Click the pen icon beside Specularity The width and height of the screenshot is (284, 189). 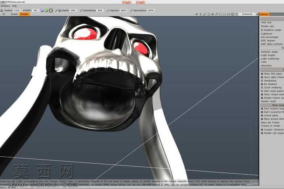[x=132, y=10]
